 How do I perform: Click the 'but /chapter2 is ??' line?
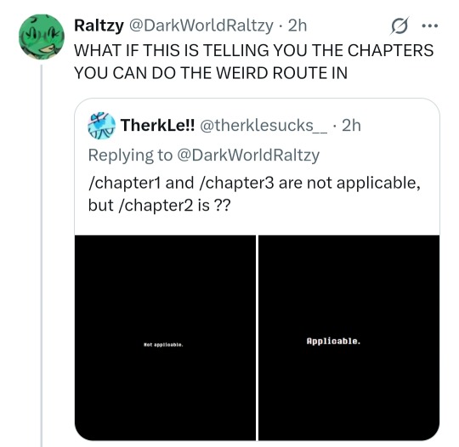pos(159,205)
